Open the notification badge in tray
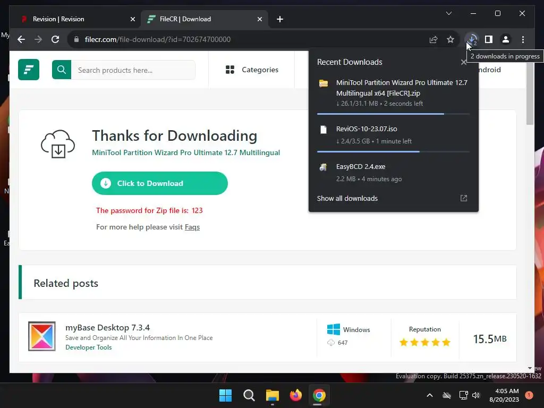 coord(529,395)
